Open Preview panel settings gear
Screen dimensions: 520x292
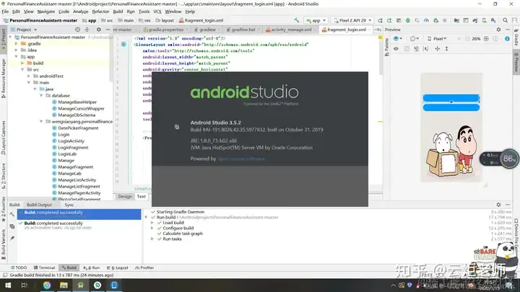(x=498, y=30)
